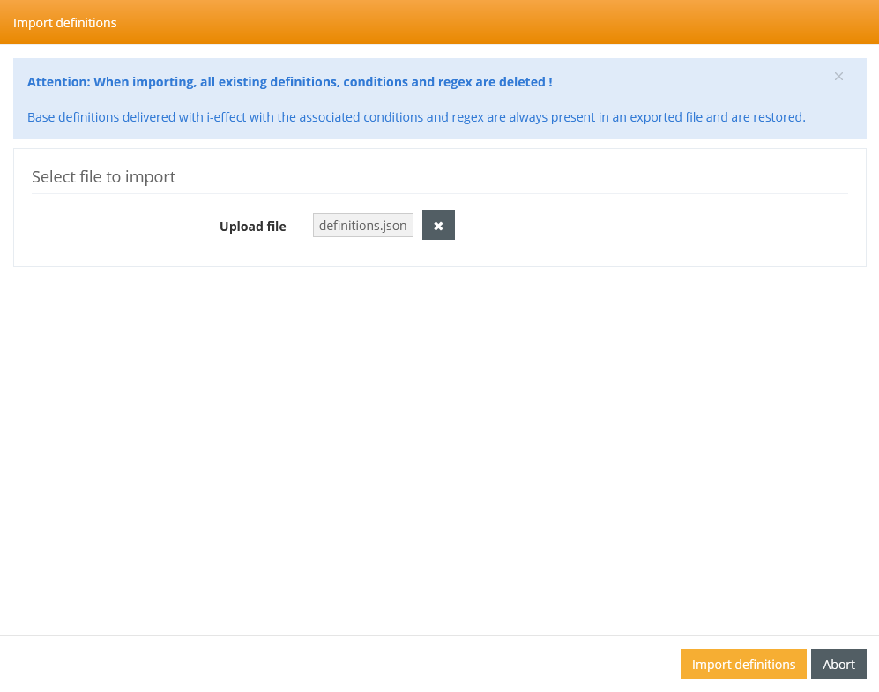Click the 'Select file to import' heading
This screenshot has height=692, width=879.
[103, 176]
